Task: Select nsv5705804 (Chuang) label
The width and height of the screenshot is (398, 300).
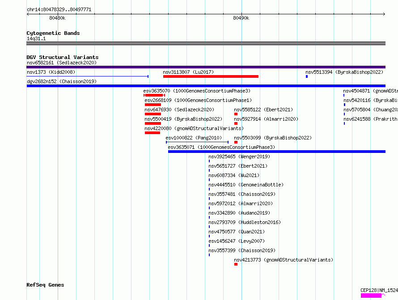Action: tap(371, 110)
